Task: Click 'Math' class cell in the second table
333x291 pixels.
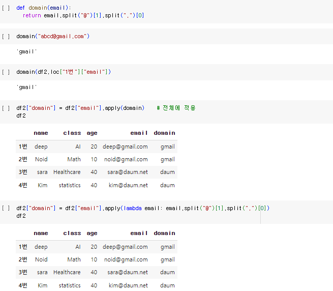Action: [74, 259]
